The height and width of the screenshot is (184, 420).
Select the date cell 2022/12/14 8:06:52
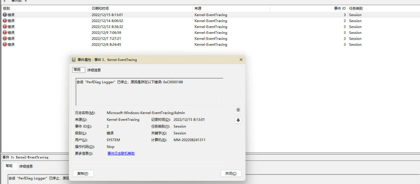107,21
